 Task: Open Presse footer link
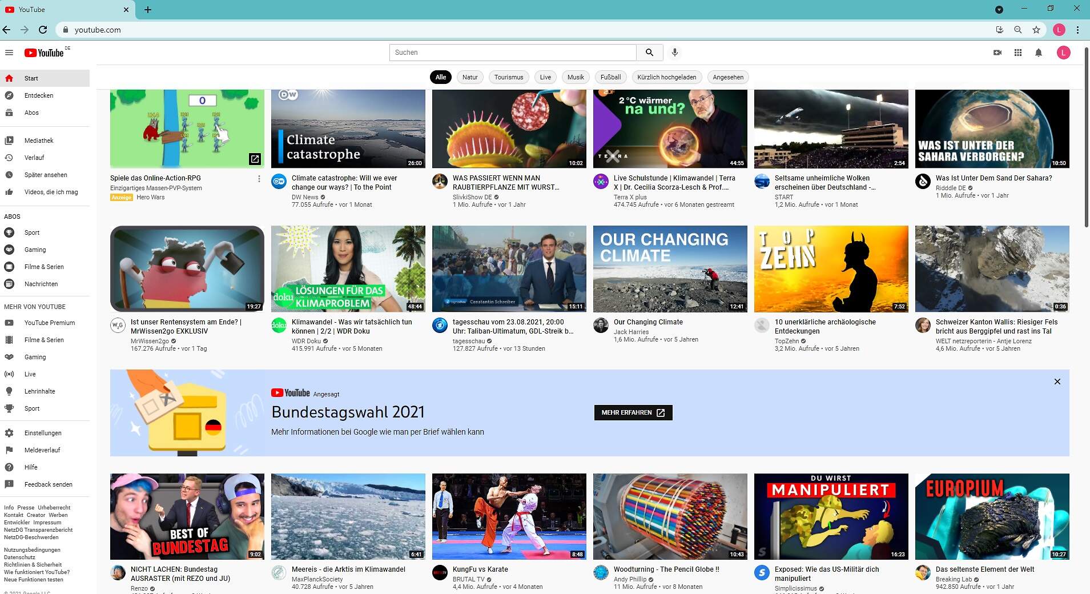coord(26,508)
